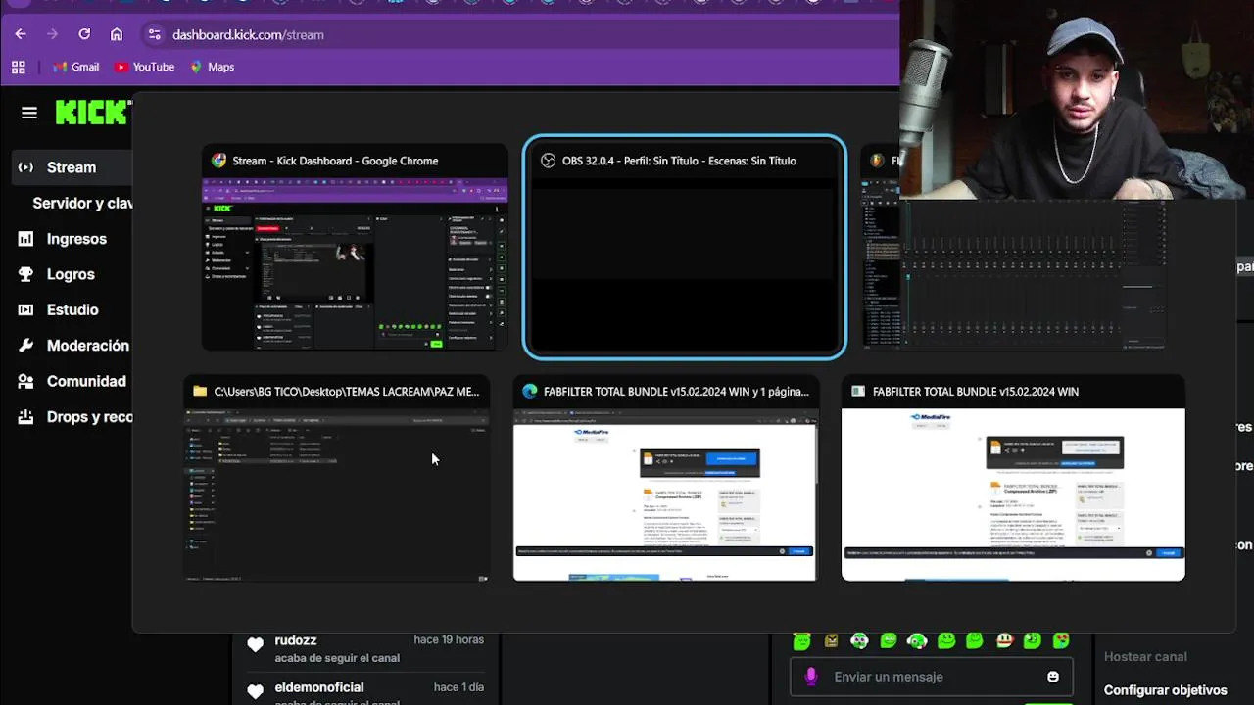Focus the Enviar un mensaje field
The image size is (1254, 705).
pos(931,677)
